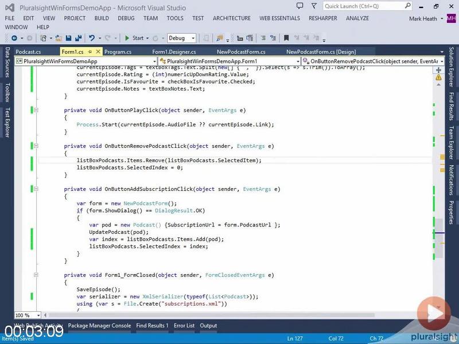Open the member dropdown showing OnButtonRemovePodcastClick
Screen dimensions: 459x344
(373, 61)
